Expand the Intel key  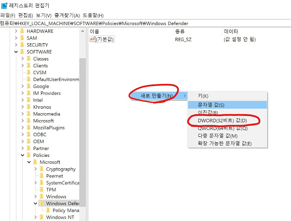point(23,100)
